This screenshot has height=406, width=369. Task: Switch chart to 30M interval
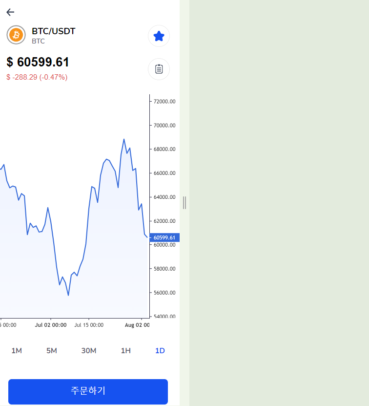[89, 351]
